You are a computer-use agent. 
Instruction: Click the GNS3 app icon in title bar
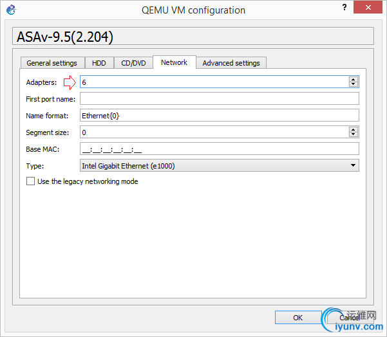click(x=11, y=10)
